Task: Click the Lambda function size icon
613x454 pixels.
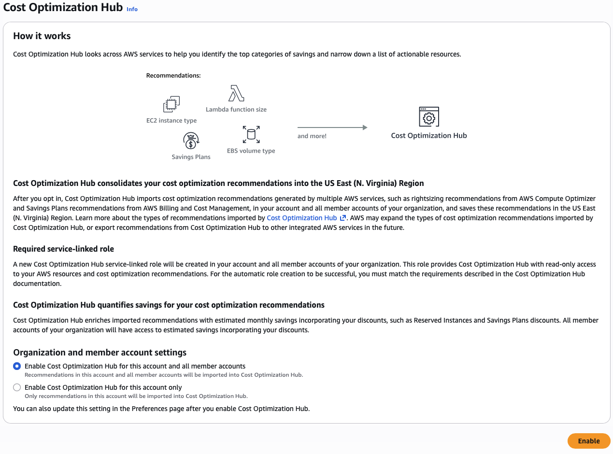Action: pos(236,93)
